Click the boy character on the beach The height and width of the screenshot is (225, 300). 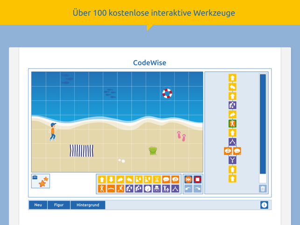53,132
